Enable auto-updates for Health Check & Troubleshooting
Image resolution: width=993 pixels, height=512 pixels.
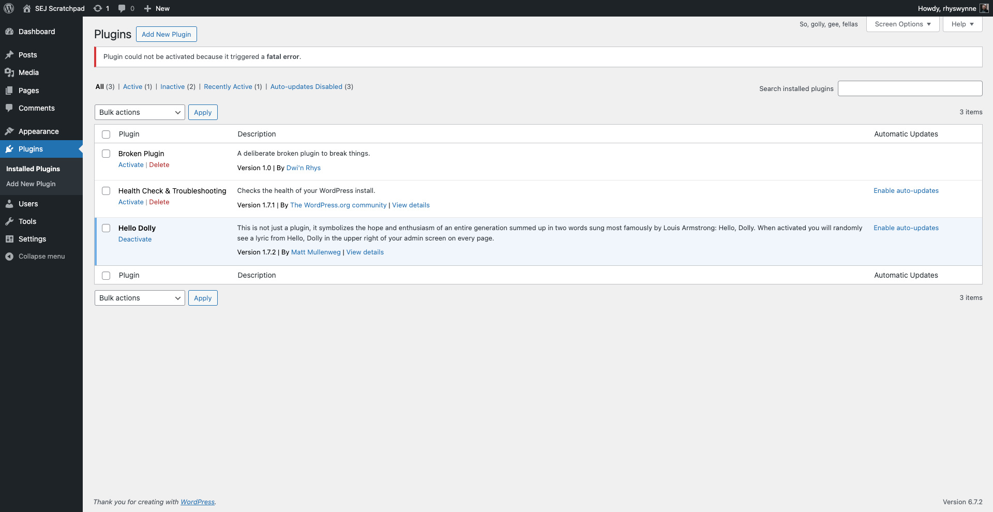coord(906,190)
